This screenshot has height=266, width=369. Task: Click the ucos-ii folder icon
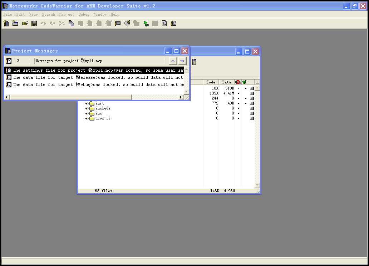(x=92, y=118)
